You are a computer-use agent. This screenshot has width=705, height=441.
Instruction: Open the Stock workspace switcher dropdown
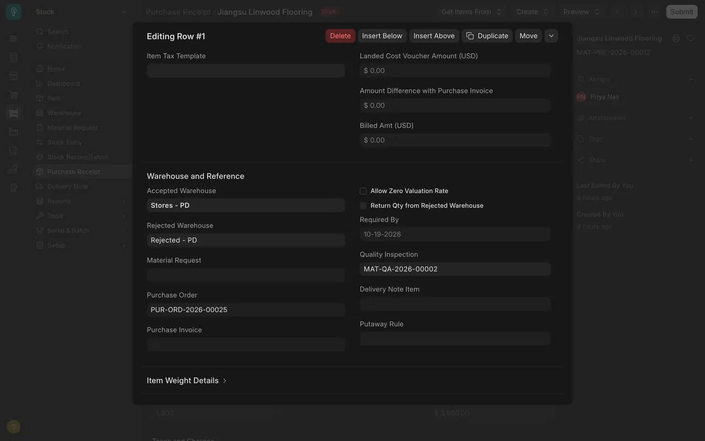(81, 12)
